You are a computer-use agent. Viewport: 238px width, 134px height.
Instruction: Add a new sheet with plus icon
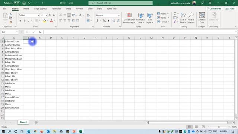[x=36, y=122]
